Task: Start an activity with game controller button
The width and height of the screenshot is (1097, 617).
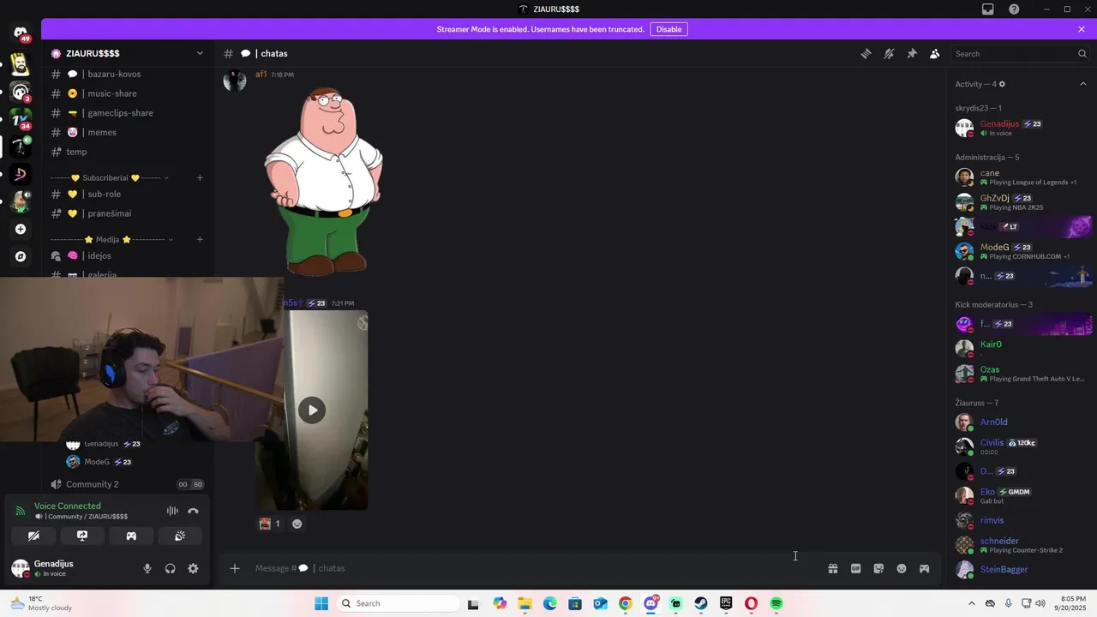Action: pos(131,536)
